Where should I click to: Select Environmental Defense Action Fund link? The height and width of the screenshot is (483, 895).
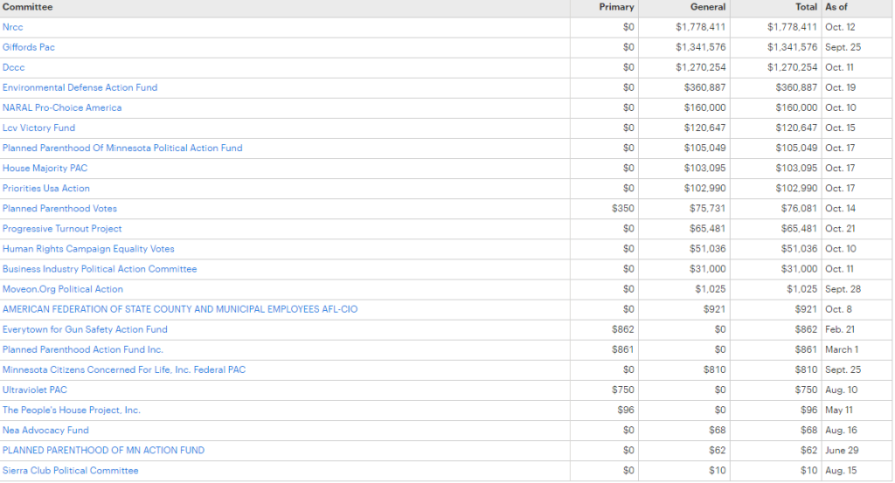80,87
